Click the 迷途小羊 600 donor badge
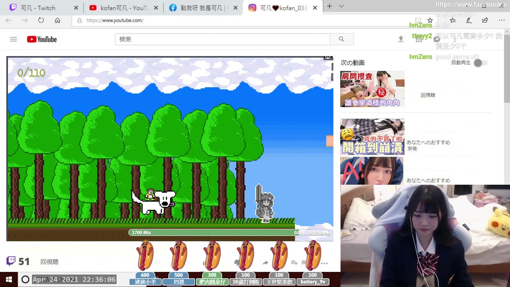 (145, 279)
